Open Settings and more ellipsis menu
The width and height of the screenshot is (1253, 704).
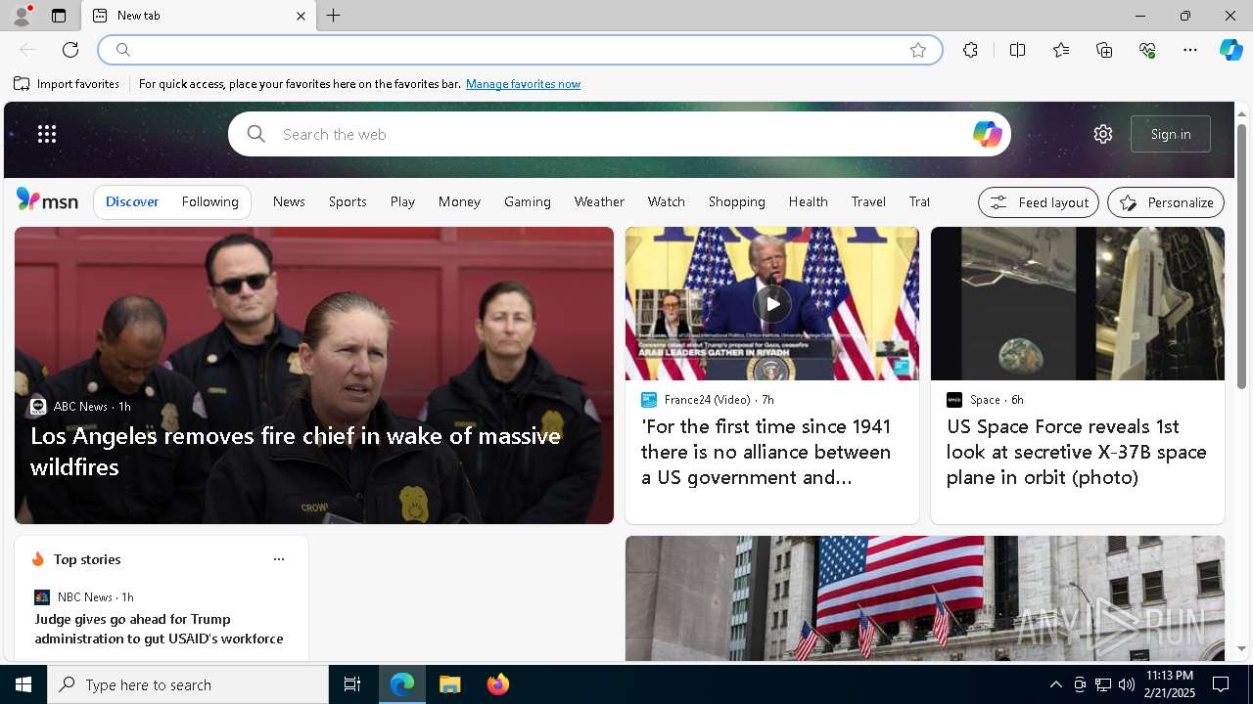1190,50
